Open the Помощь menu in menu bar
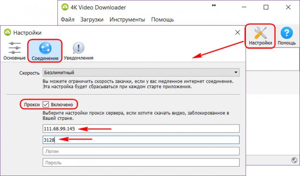The width and height of the screenshot is (300, 176). [x=162, y=20]
